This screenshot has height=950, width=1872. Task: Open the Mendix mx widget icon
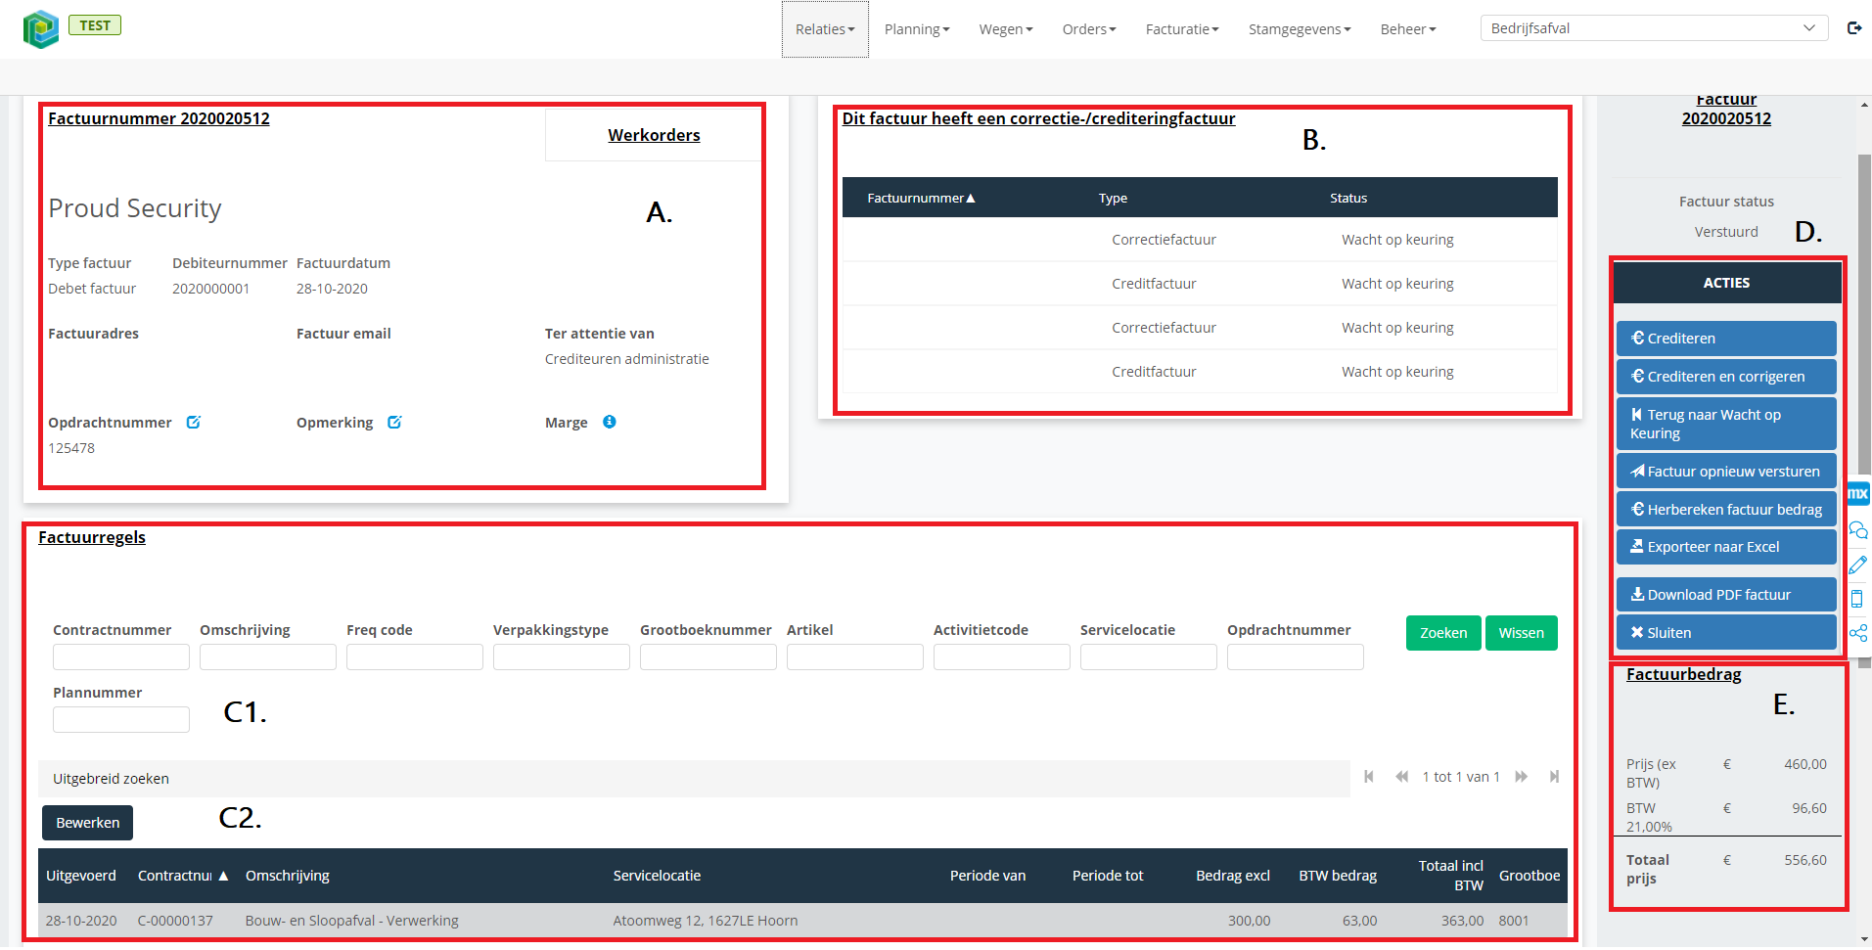(1857, 494)
